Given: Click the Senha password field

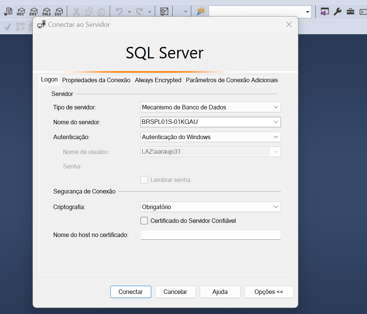Looking at the screenshot, I should [211, 166].
